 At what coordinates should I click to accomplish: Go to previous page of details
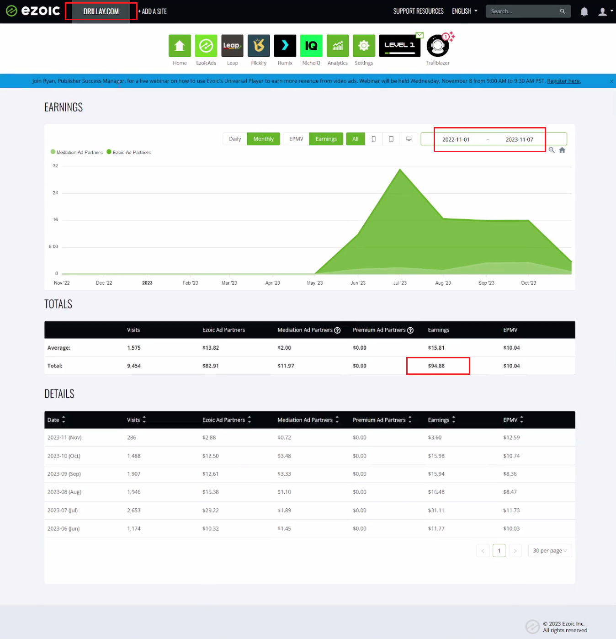click(x=483, y=551)
